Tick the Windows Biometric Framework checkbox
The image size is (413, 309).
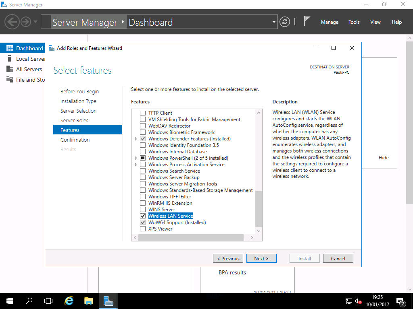click(143, 132)
